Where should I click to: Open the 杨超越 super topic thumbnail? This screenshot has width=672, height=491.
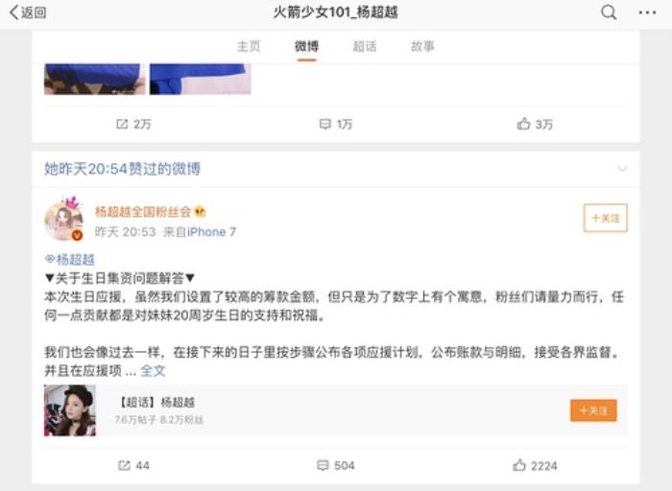tap(70, 410)
